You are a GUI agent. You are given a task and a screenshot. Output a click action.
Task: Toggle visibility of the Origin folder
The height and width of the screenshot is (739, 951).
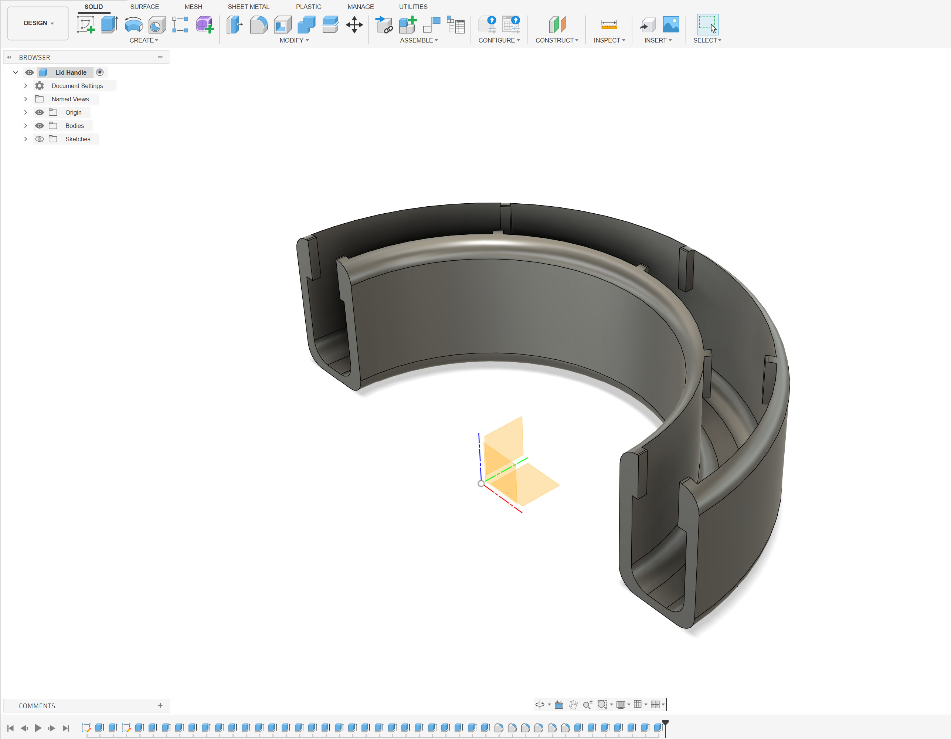pyautogui.click(x=39, y=112)
